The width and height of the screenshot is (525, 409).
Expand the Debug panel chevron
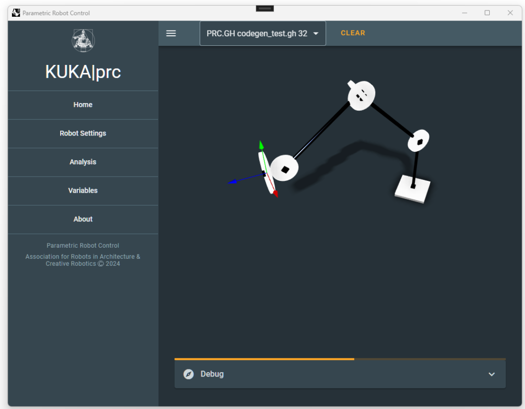(492, 374)
